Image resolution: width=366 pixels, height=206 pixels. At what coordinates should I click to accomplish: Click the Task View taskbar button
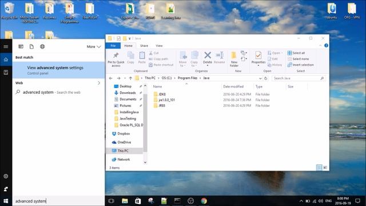point(112,201)
